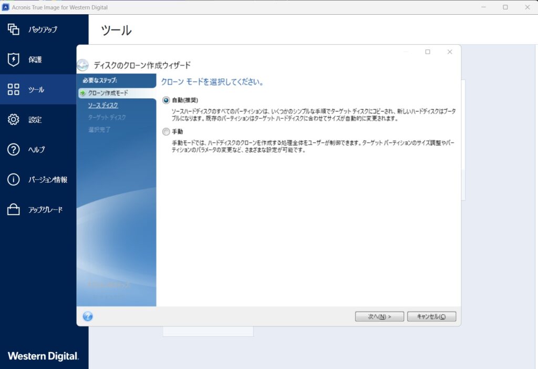
Task: Select the Manual (手動) radio button
Action: (x=167, y=131)
